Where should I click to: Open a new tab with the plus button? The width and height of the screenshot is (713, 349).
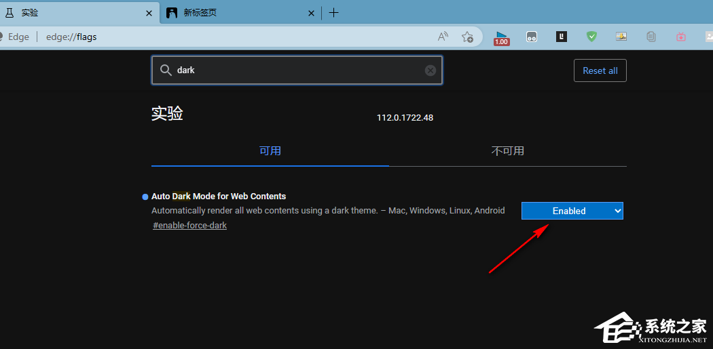pyautogui.click(x=333, y=13)
